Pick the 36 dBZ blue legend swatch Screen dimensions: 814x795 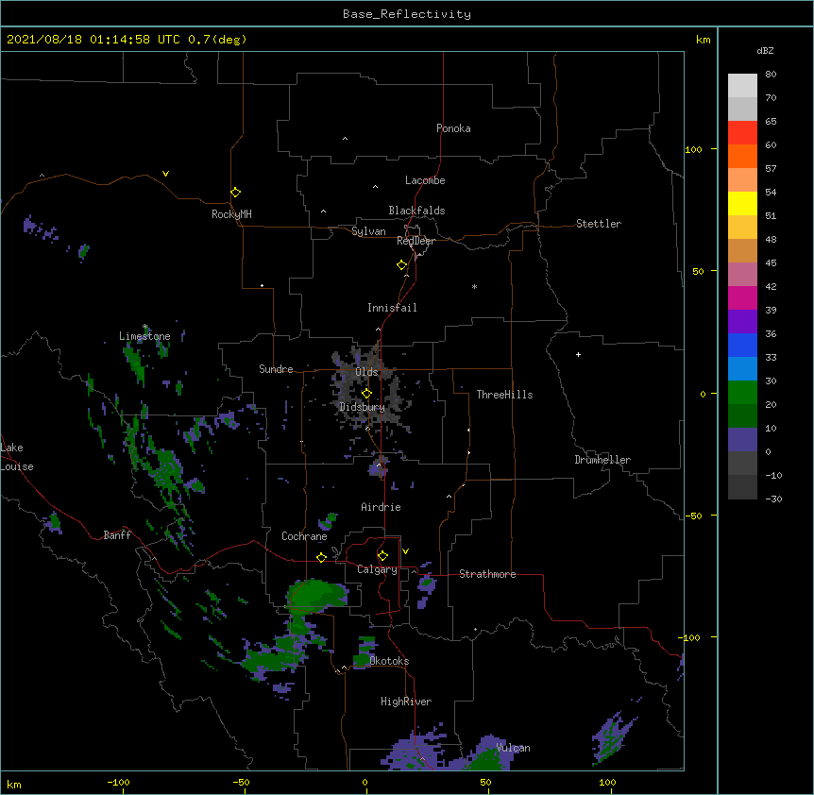pyautogui.click(x=742, y=345)
